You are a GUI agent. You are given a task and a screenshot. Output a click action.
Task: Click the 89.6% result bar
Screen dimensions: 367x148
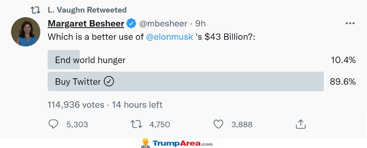click(185, 81)
